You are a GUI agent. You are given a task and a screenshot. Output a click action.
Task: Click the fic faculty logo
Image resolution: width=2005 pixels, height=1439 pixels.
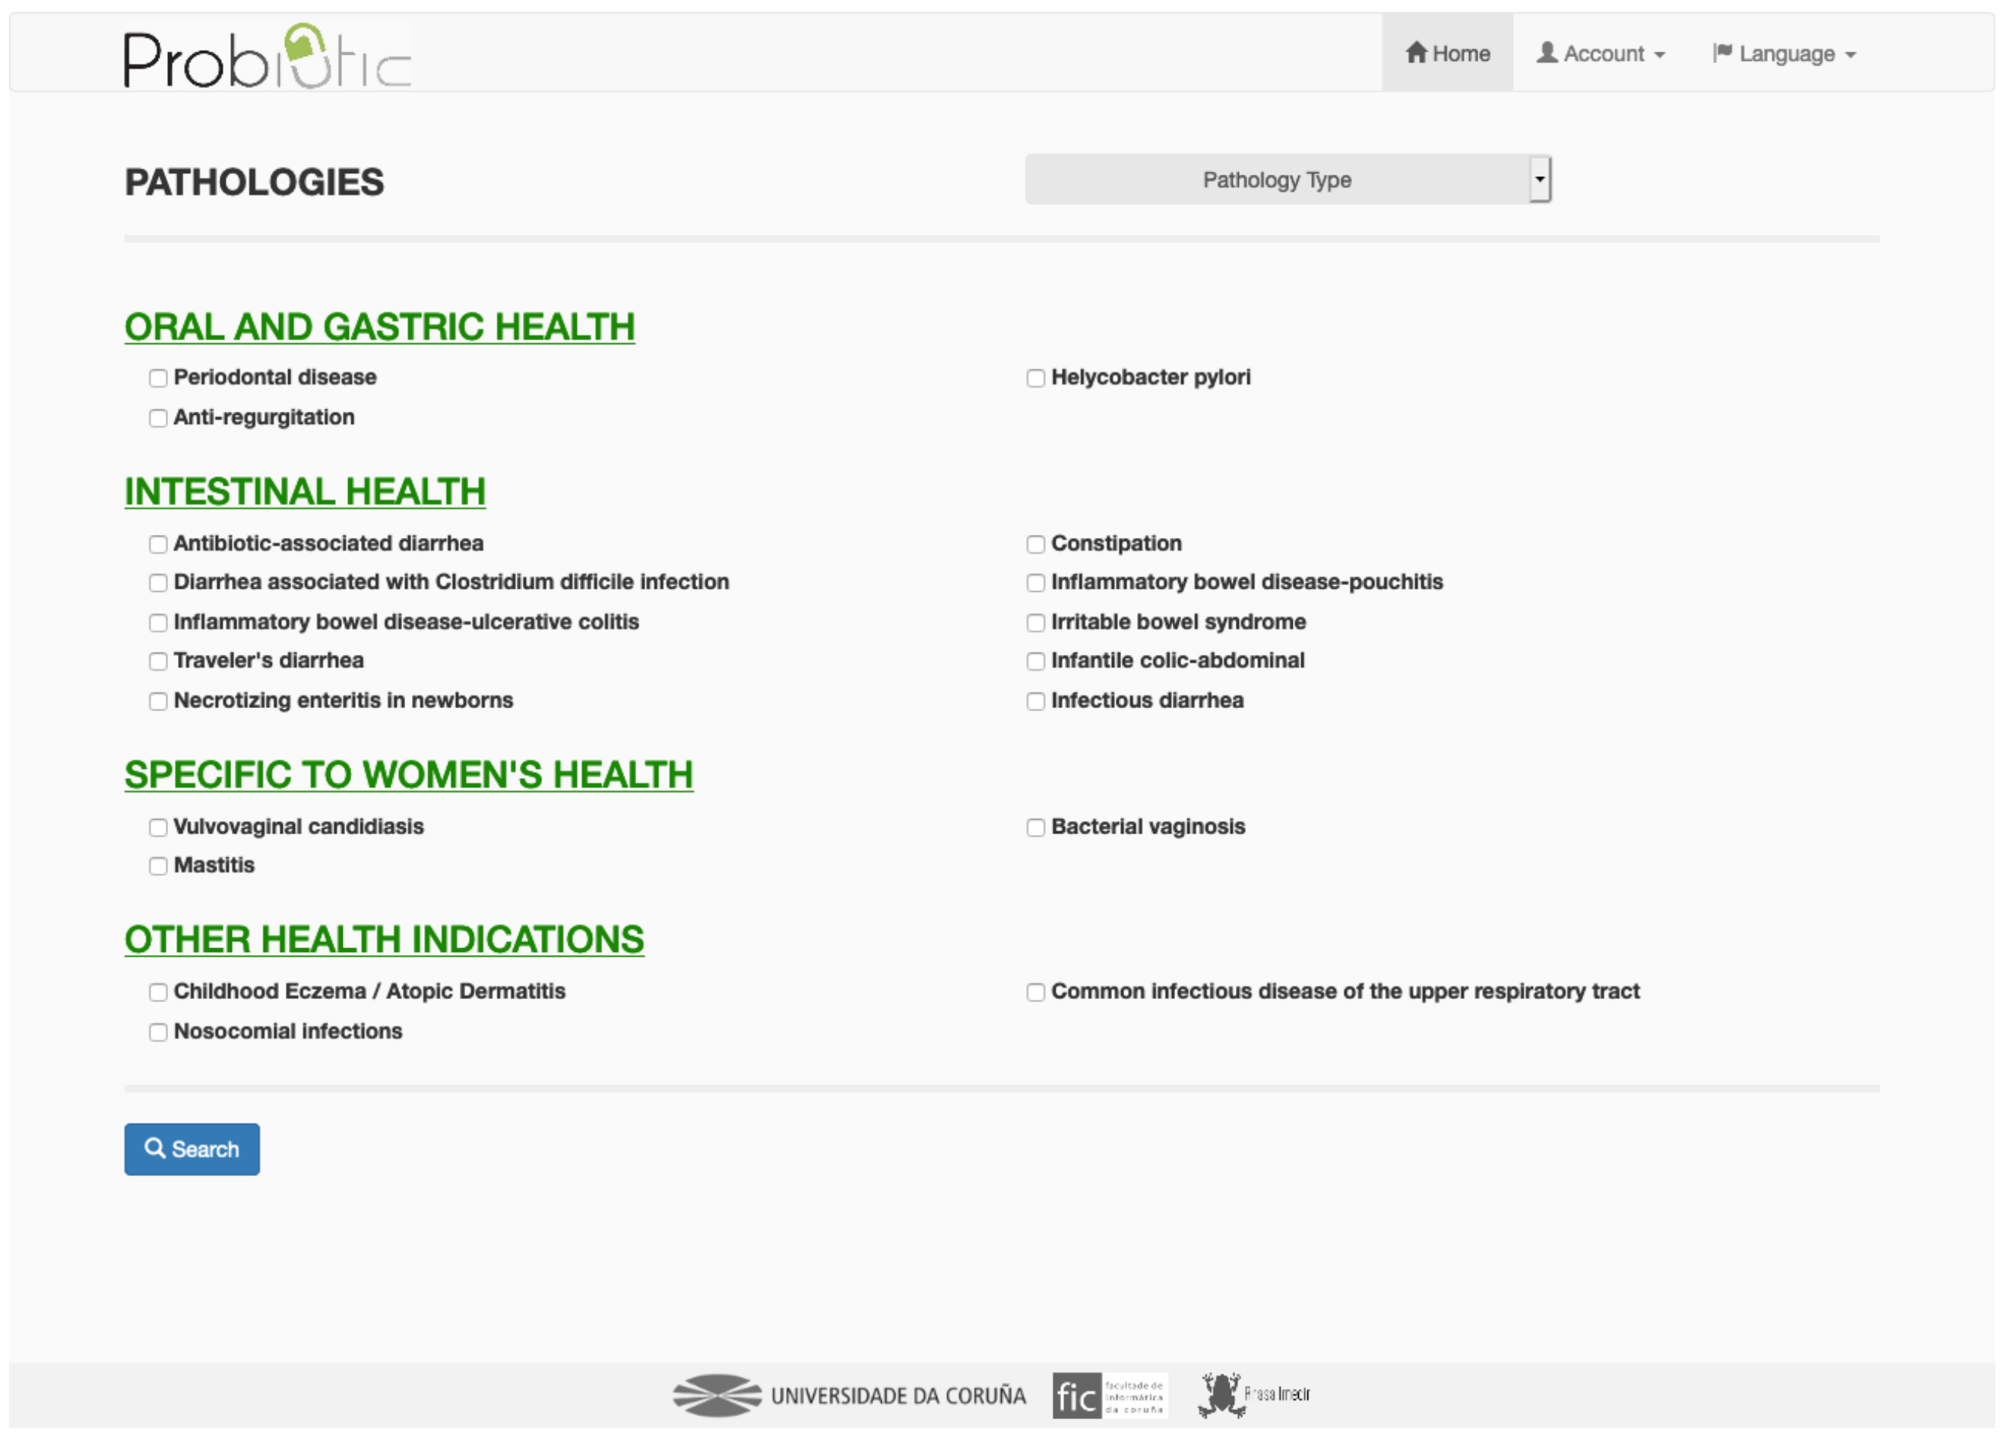tap(1110, 1396)
